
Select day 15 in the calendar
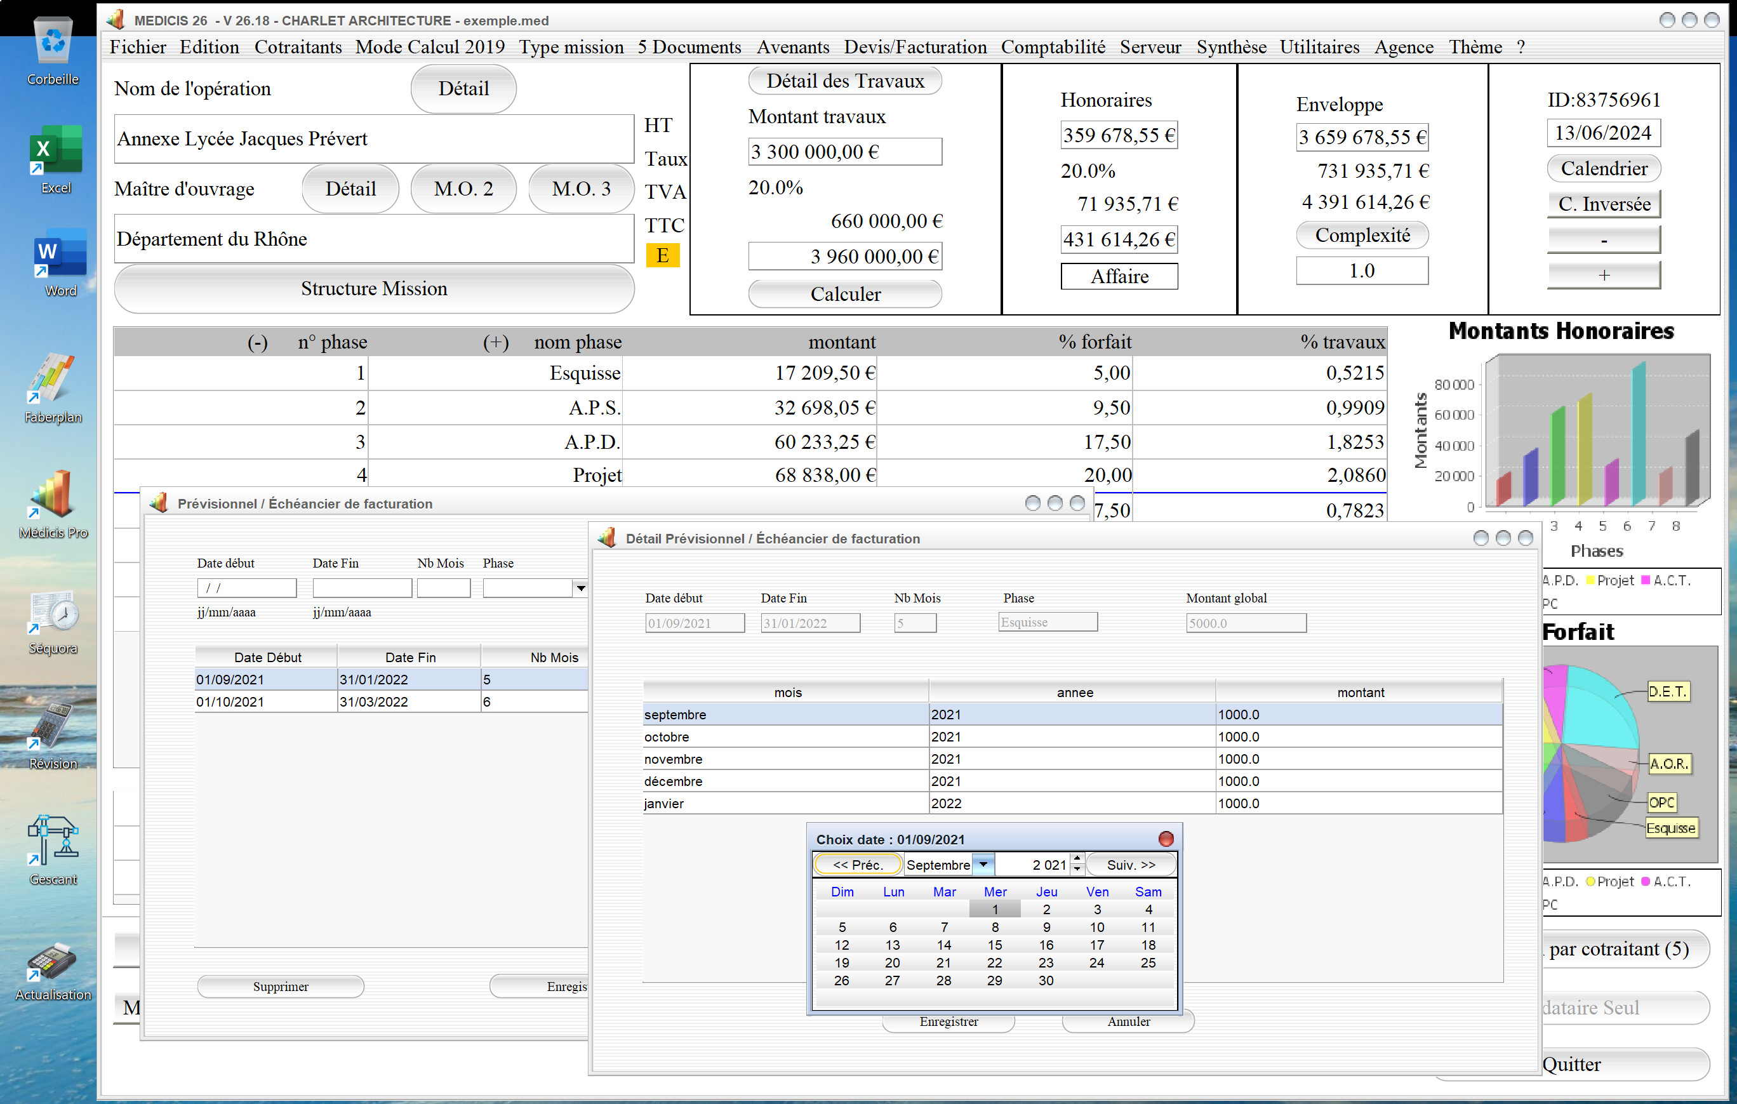pos(994,945)
